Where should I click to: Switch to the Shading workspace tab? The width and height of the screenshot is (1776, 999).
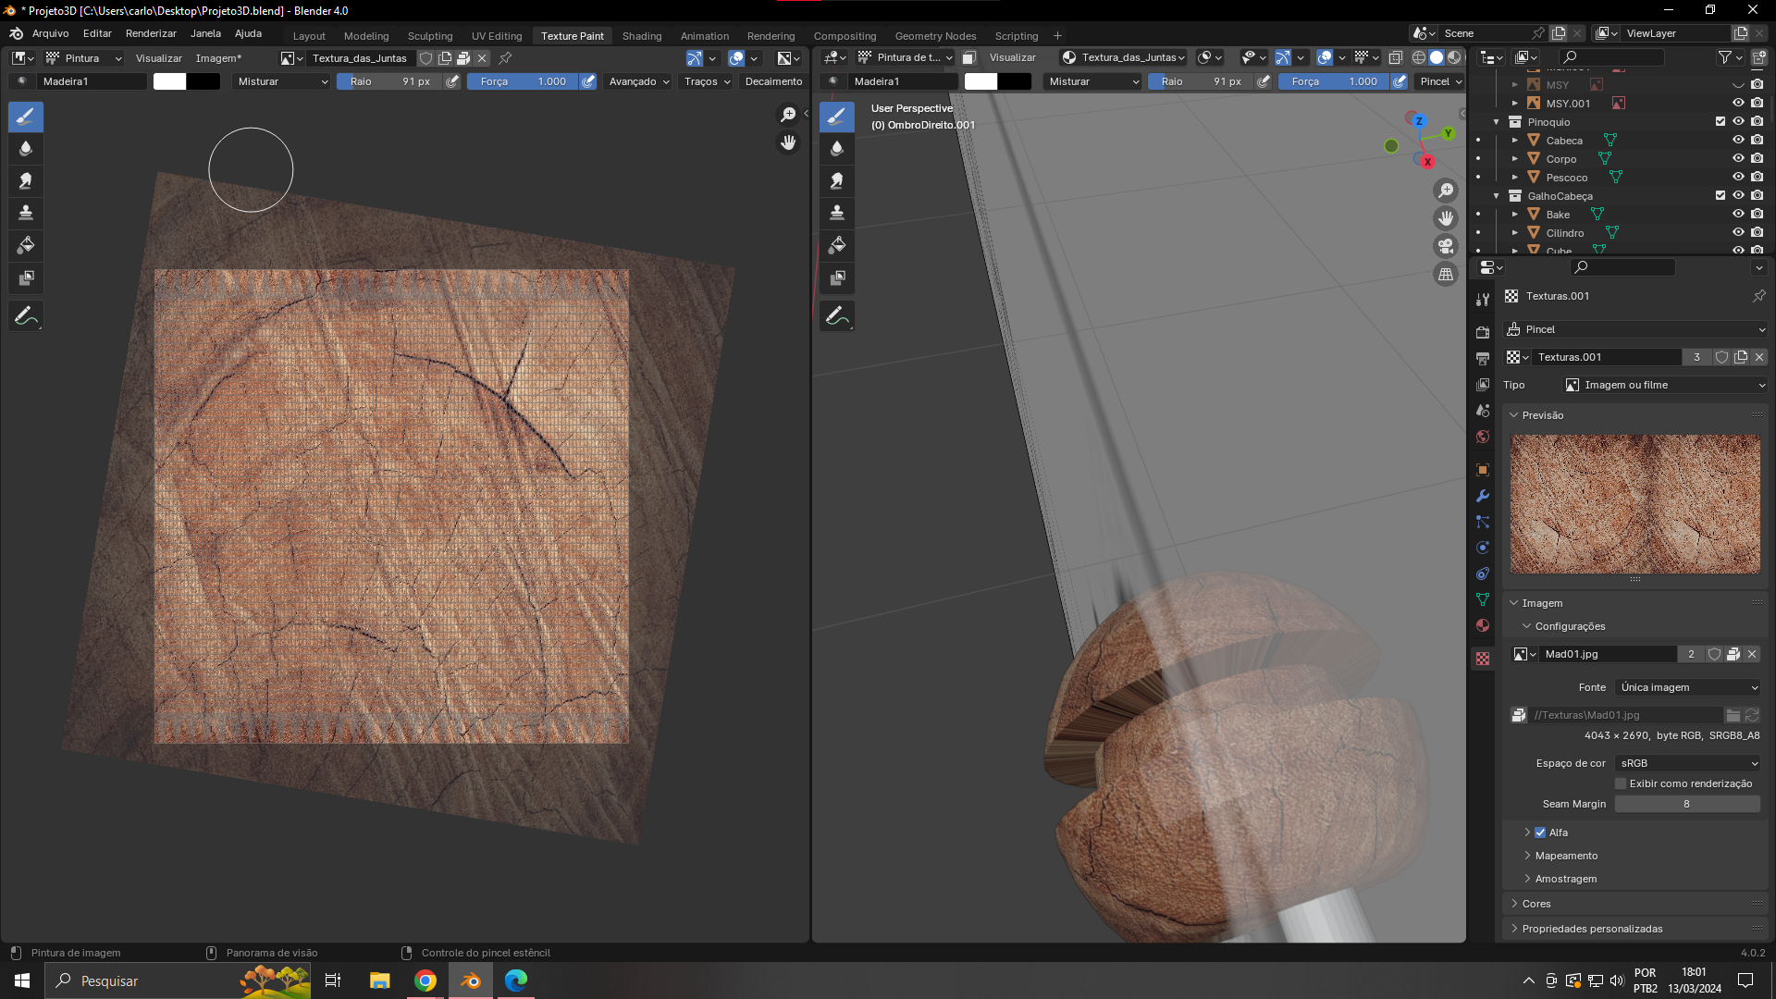pos(641,36)
